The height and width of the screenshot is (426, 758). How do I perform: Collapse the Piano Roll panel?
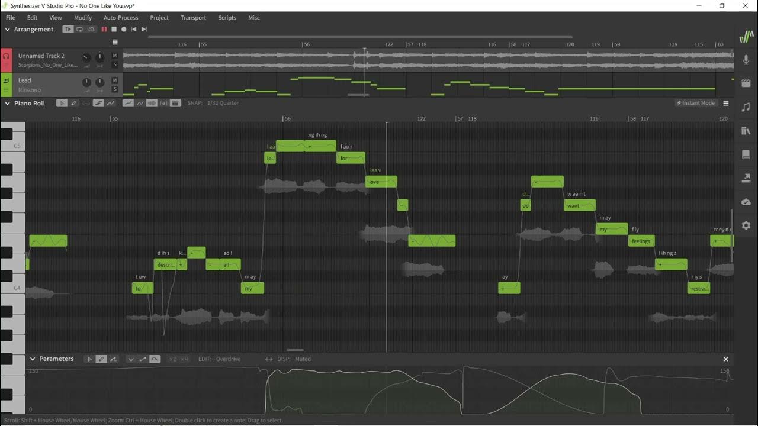pyautogui.click(x=8, y=103)
